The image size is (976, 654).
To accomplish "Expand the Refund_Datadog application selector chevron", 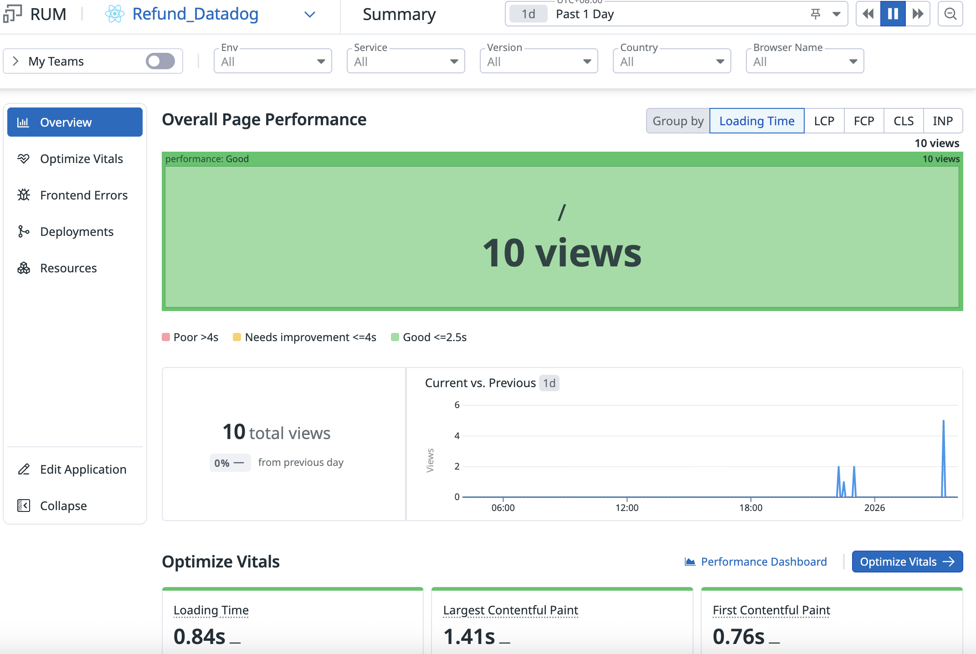I will [x=310, y=15].
